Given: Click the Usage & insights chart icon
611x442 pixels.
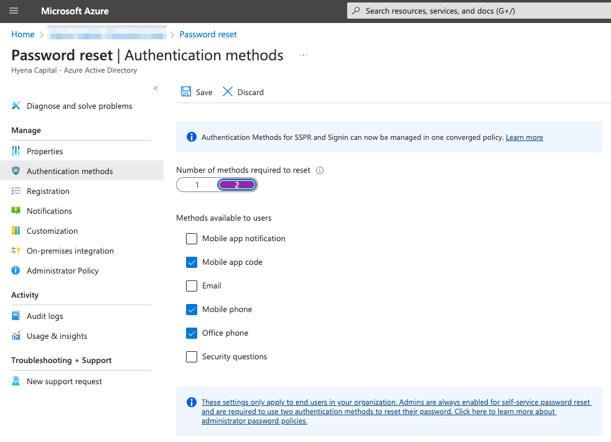Looking at the screenshot, I should pyautogui.click(x=16, y=336).
